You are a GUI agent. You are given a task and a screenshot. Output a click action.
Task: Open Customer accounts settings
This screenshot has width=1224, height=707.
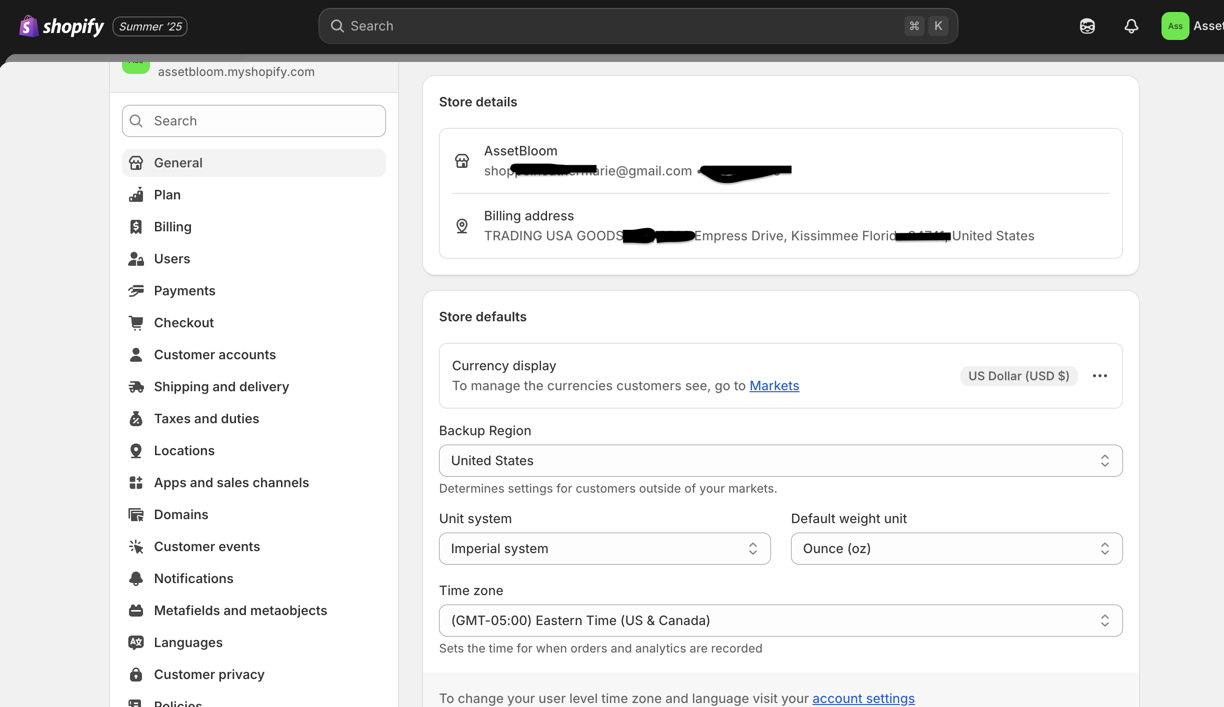pos(254,355)
